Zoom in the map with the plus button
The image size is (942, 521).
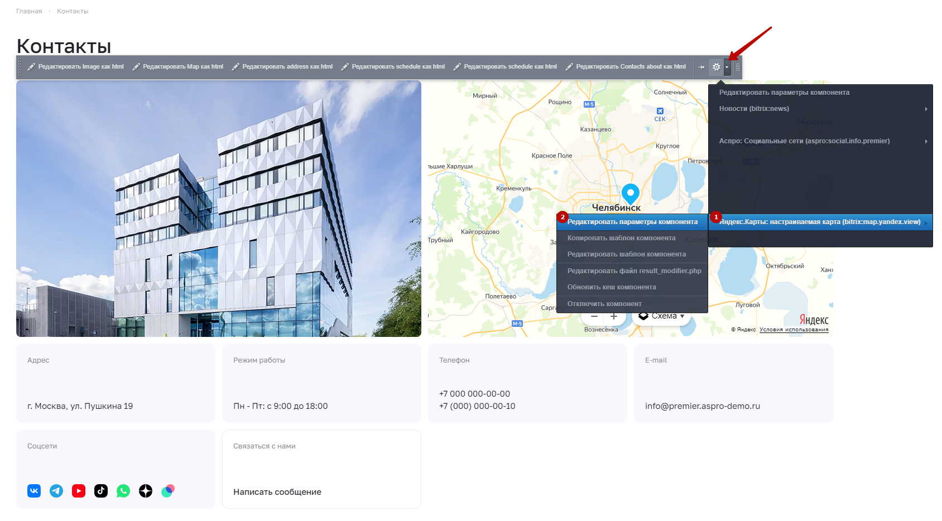614,317
